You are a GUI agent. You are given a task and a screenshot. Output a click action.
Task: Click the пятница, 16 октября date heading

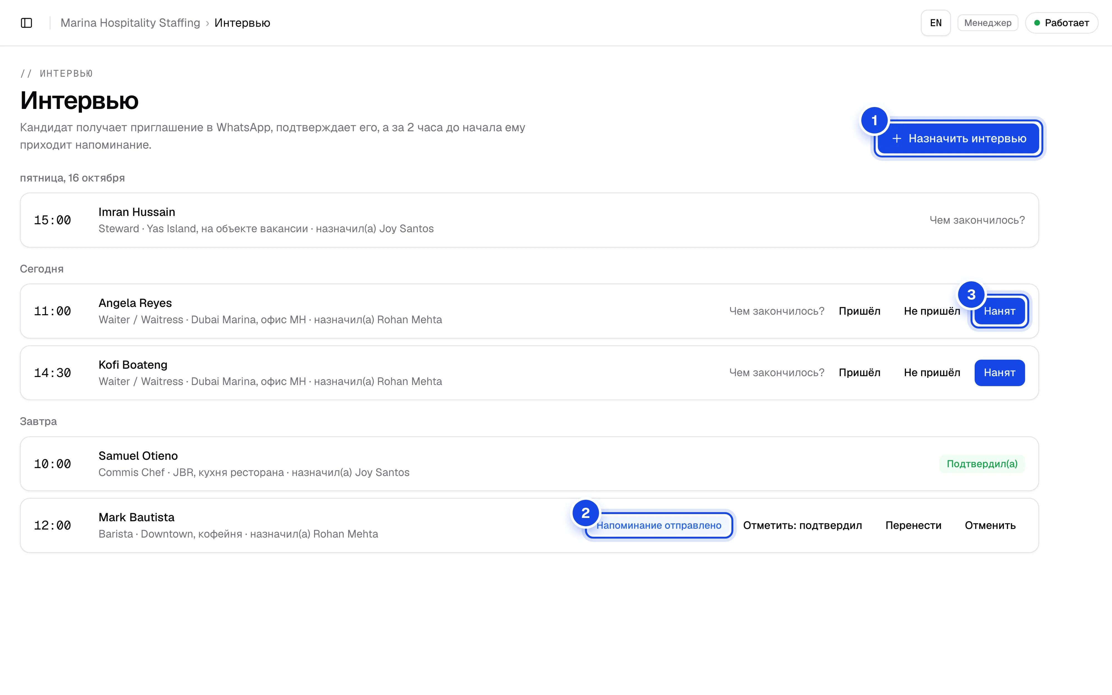coord(72,178)
